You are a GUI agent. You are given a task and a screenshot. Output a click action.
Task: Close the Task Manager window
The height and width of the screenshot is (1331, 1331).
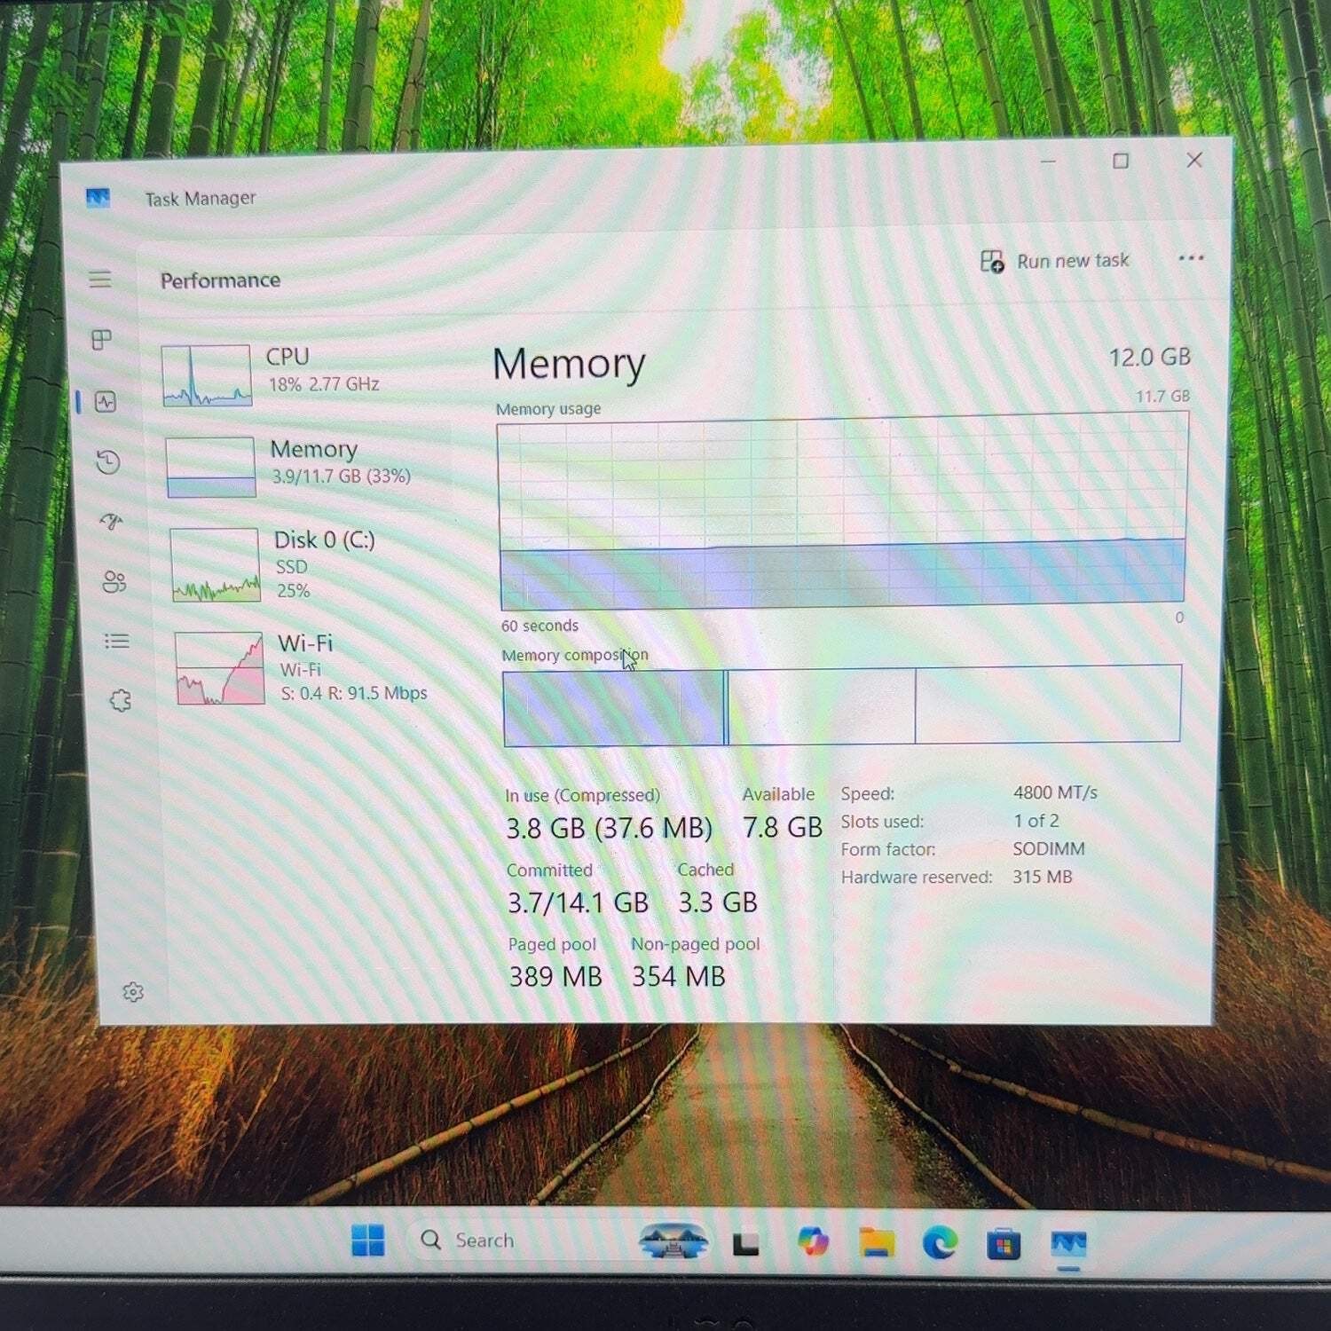1194,160
